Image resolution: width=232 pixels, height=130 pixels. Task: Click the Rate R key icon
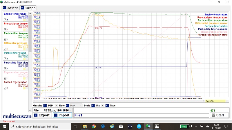[67, 105]
